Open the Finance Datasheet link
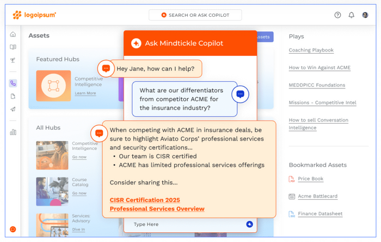 pyautogui.click(x=320, y=214)
